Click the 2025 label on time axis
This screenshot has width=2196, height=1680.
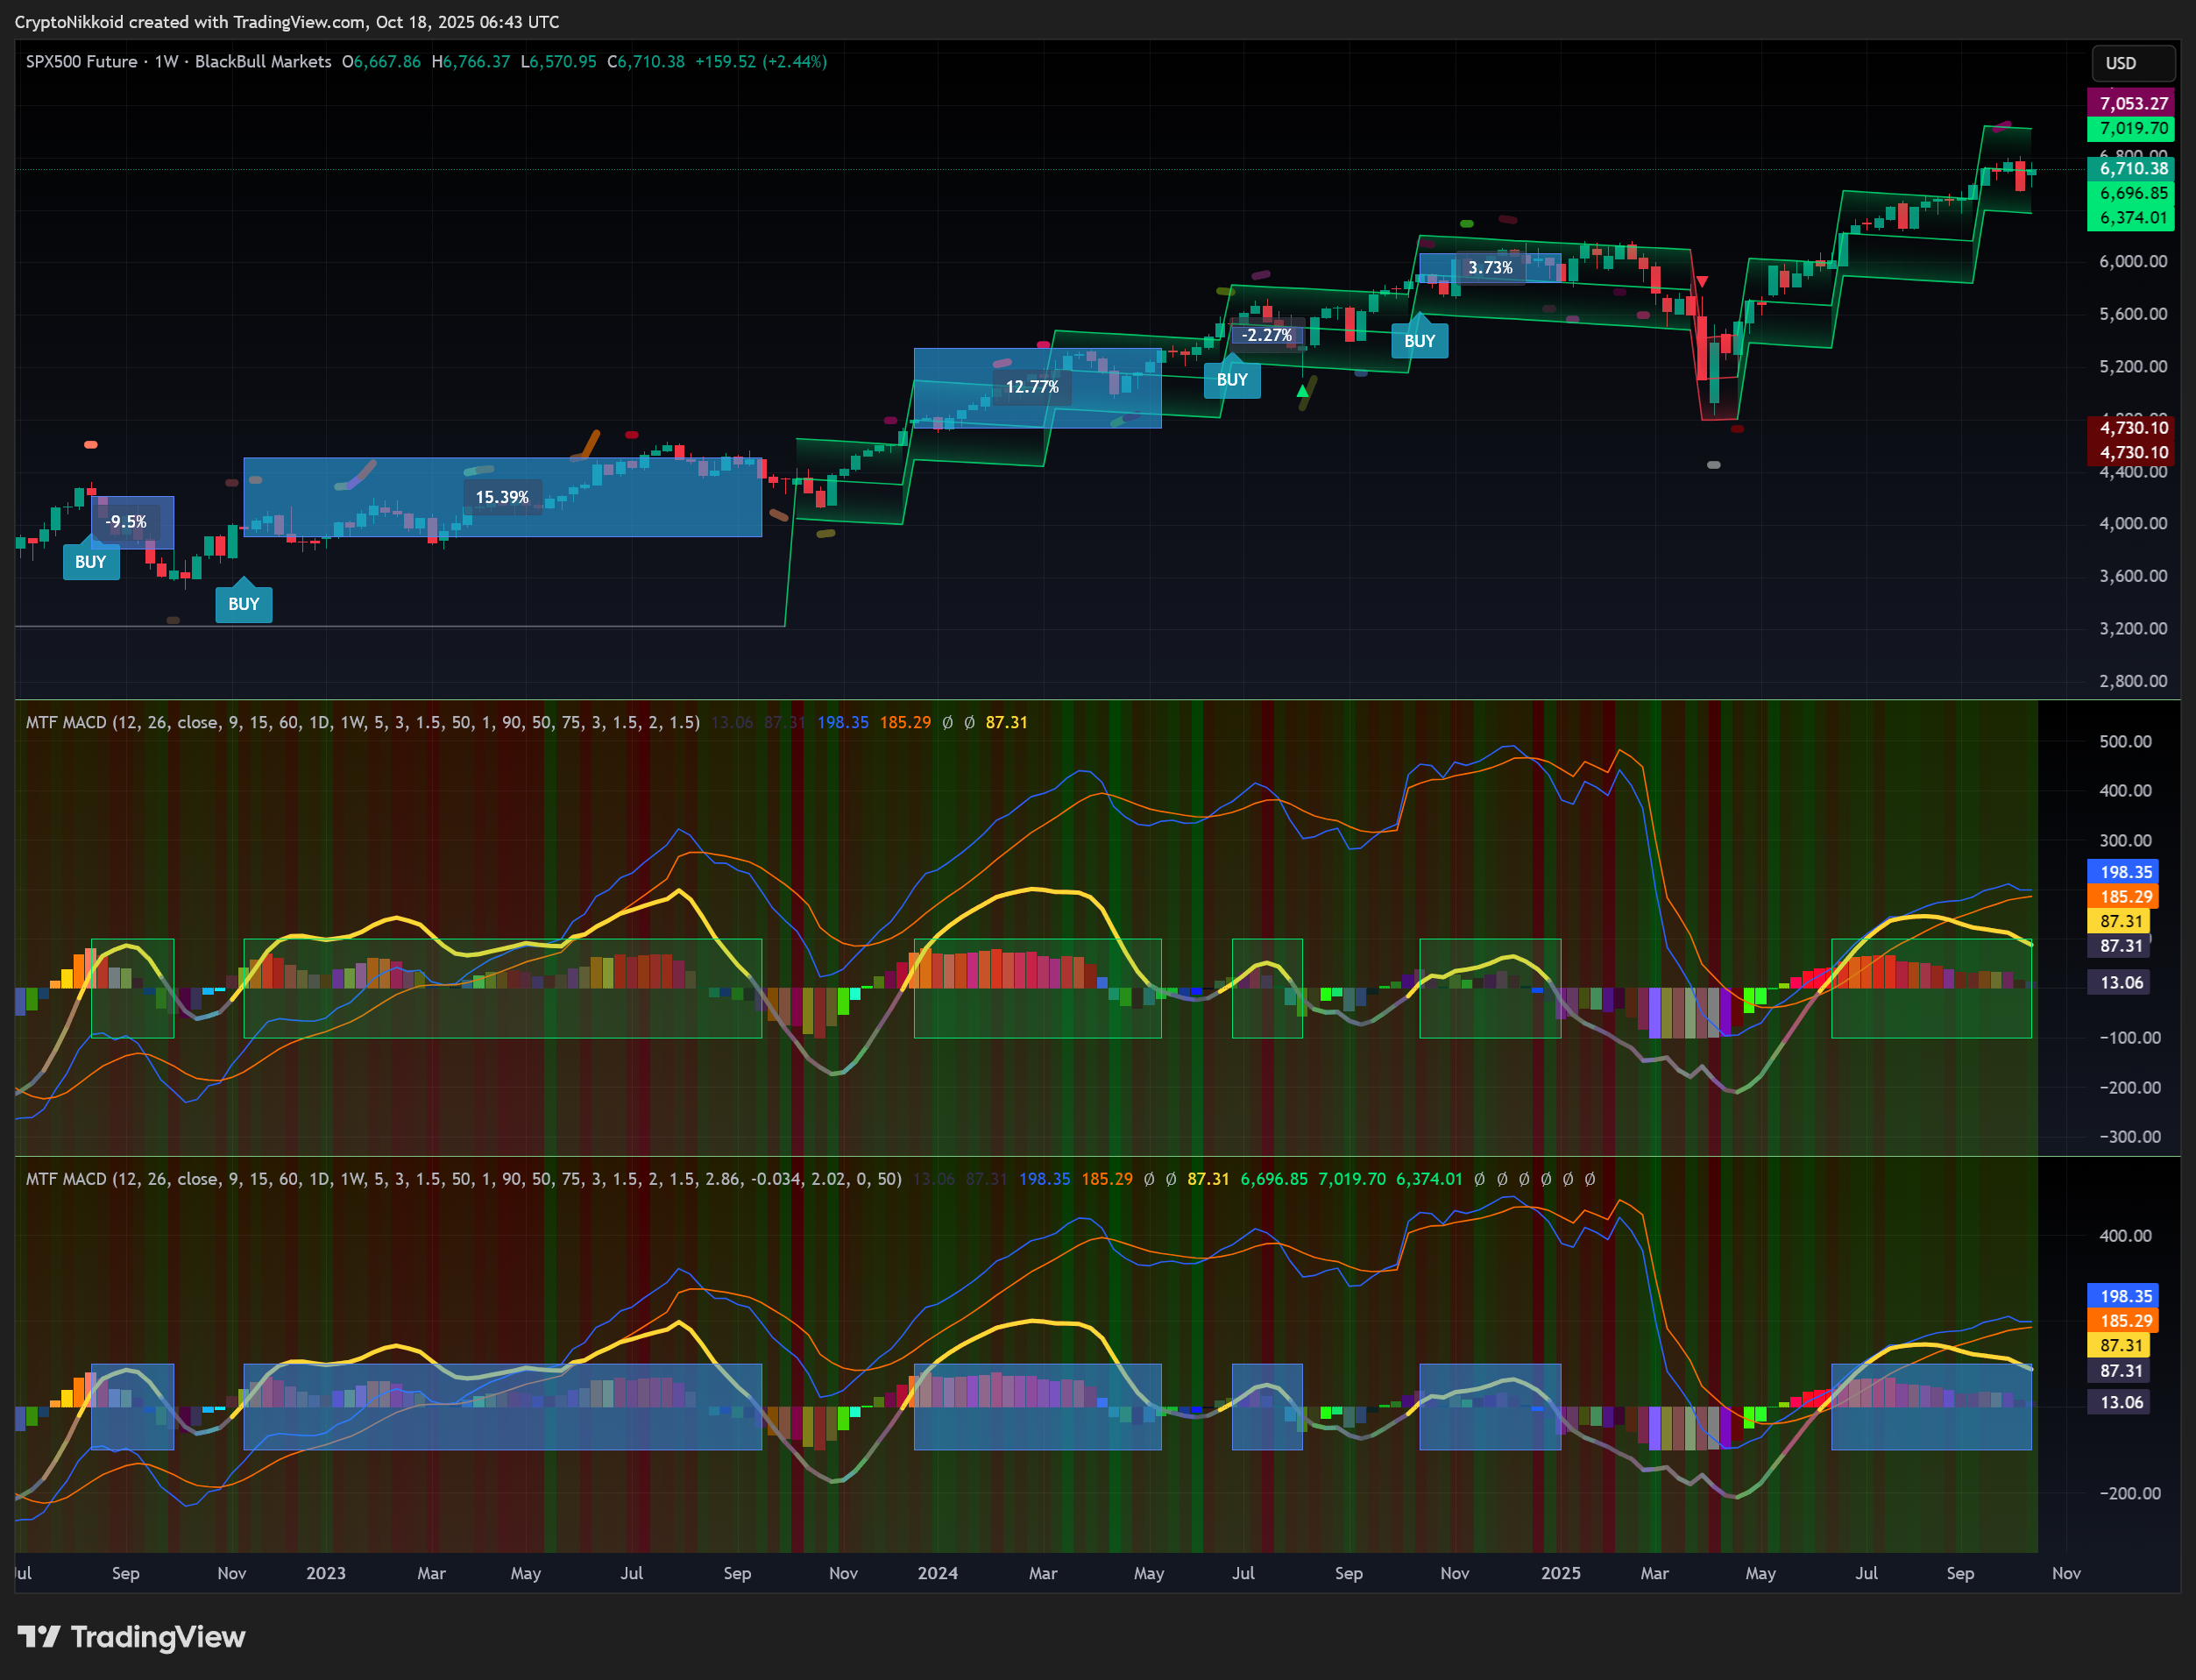point(1560,1573)
